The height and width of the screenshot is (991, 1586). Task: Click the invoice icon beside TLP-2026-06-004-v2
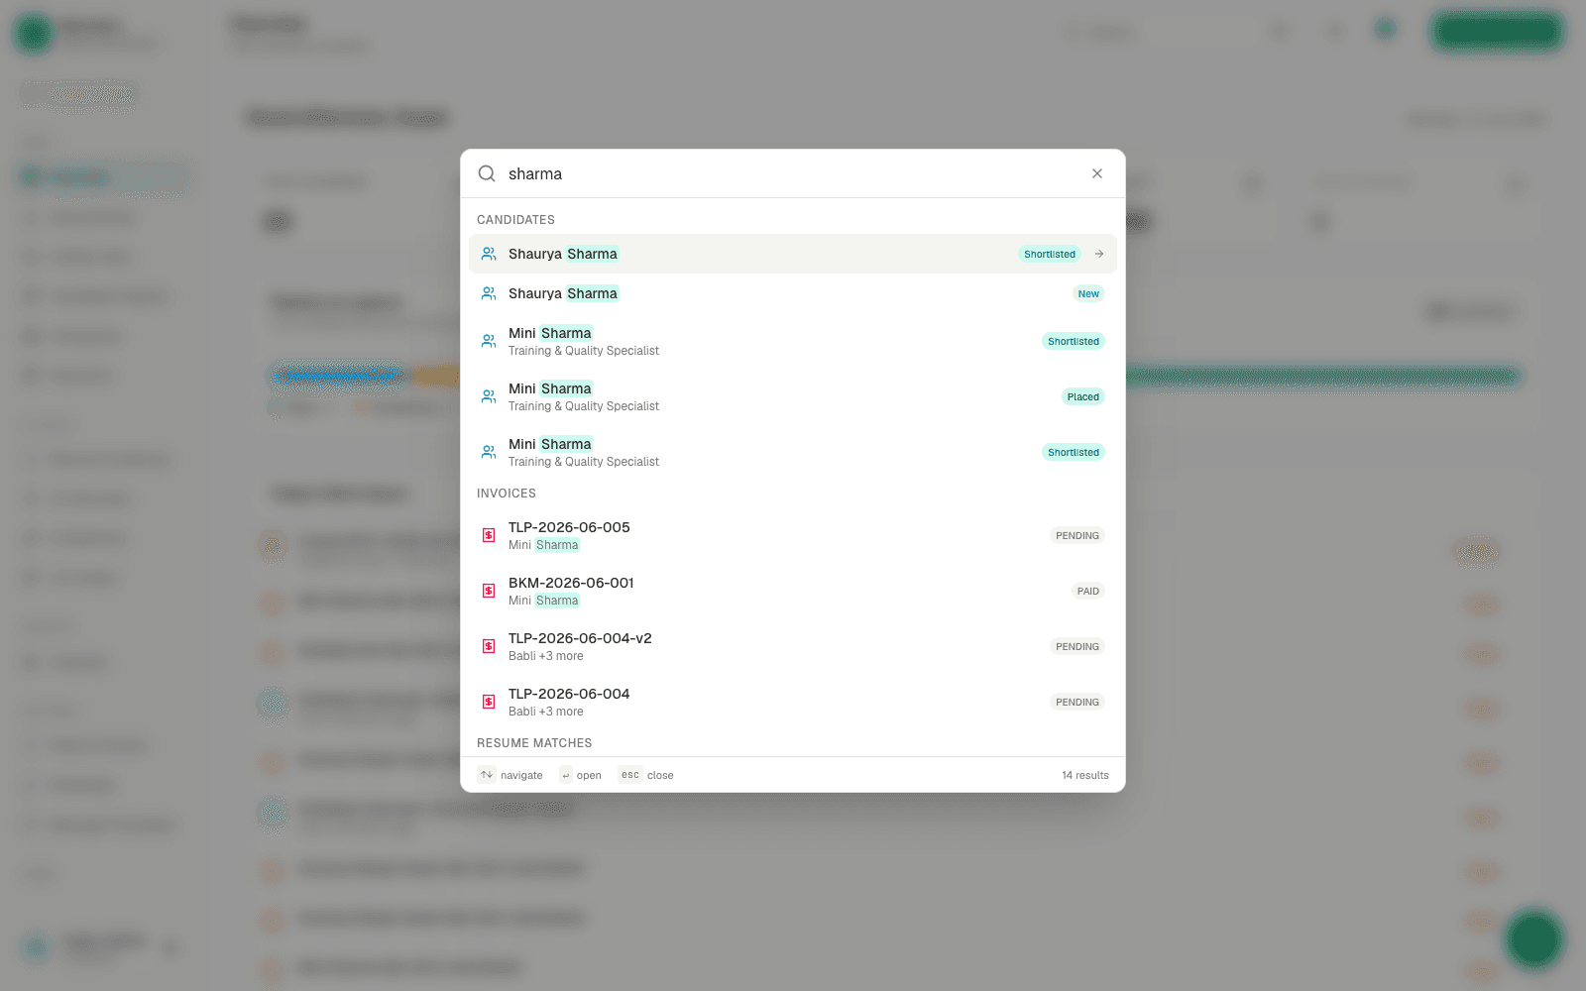[489, 646]
